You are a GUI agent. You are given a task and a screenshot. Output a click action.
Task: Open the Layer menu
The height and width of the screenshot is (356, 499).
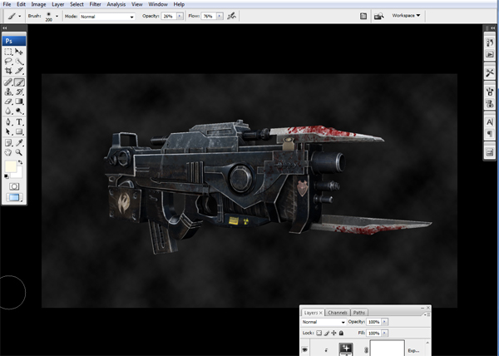click(58, 4)
